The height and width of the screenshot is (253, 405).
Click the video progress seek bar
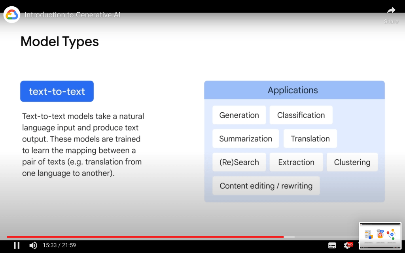(x=158, y=237)
